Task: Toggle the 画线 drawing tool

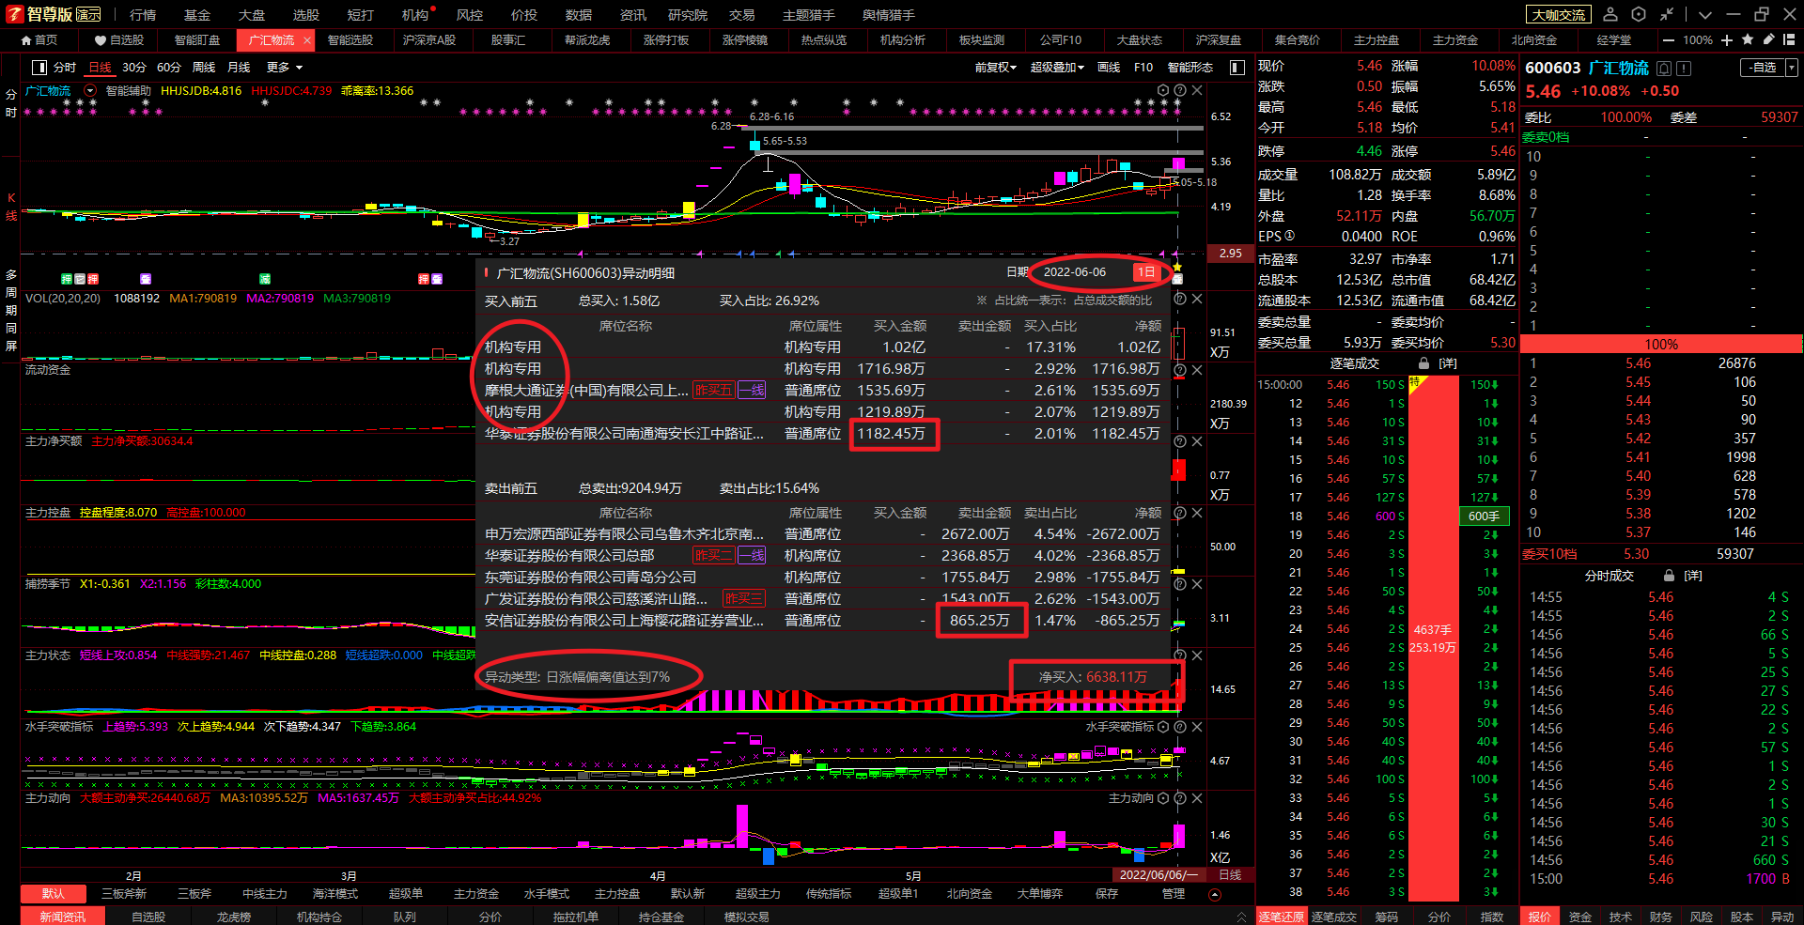Action: (x=1109, y=68)
